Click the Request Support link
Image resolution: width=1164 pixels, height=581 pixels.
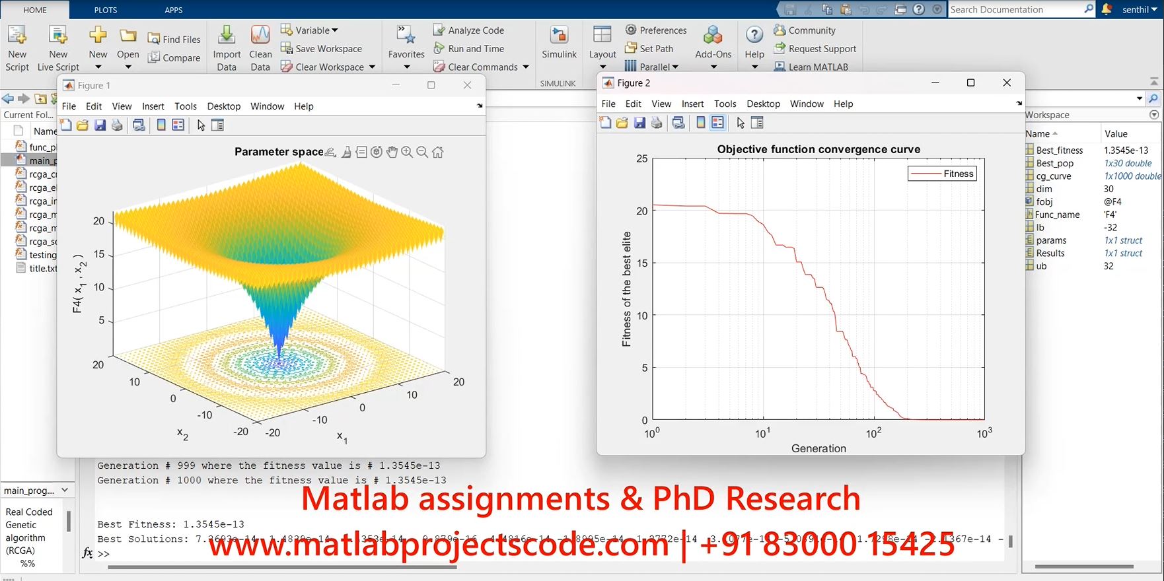[x=815, y=49]
